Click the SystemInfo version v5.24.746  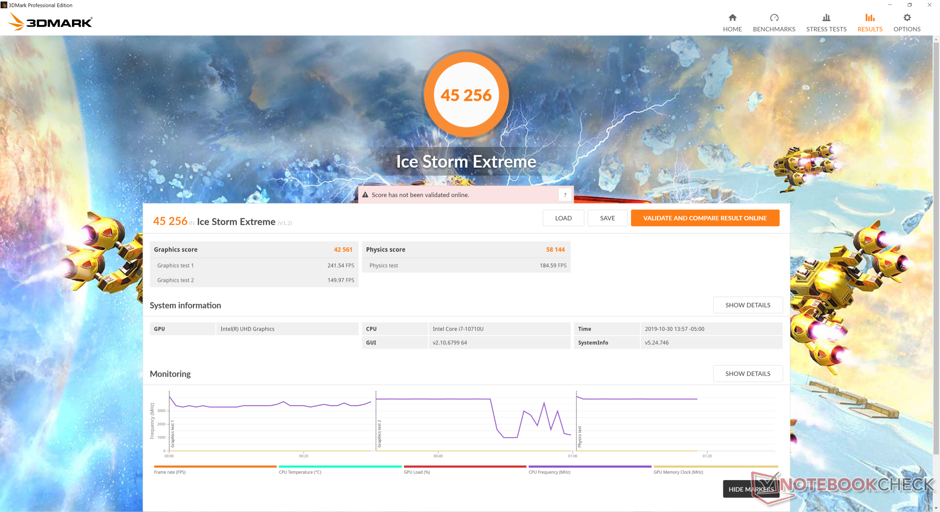coord(657,342)
